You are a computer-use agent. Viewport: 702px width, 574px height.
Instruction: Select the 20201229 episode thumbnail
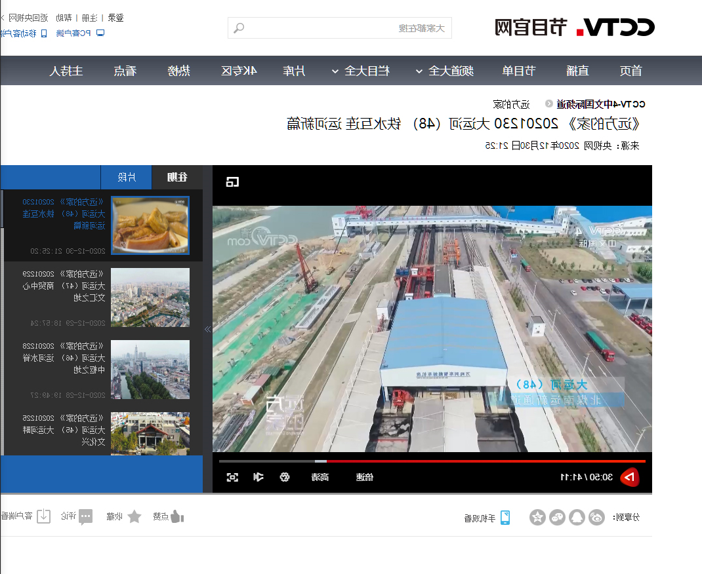[150, 297]
